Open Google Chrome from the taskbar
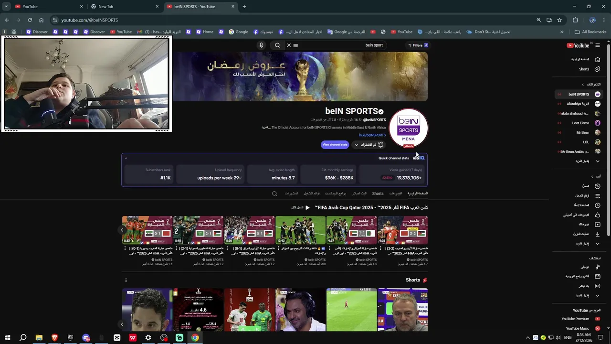Image resolution: width=611 pixels, height=344 pixels. [195, 338]
